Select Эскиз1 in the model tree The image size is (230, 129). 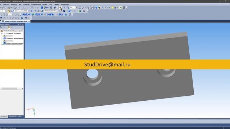10,36
